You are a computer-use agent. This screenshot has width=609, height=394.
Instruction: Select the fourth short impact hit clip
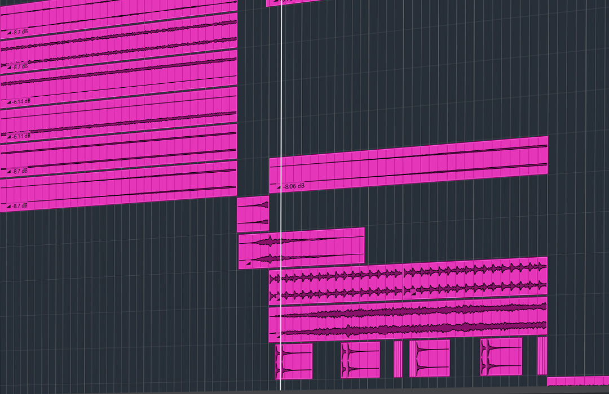(x=501, y=356)
